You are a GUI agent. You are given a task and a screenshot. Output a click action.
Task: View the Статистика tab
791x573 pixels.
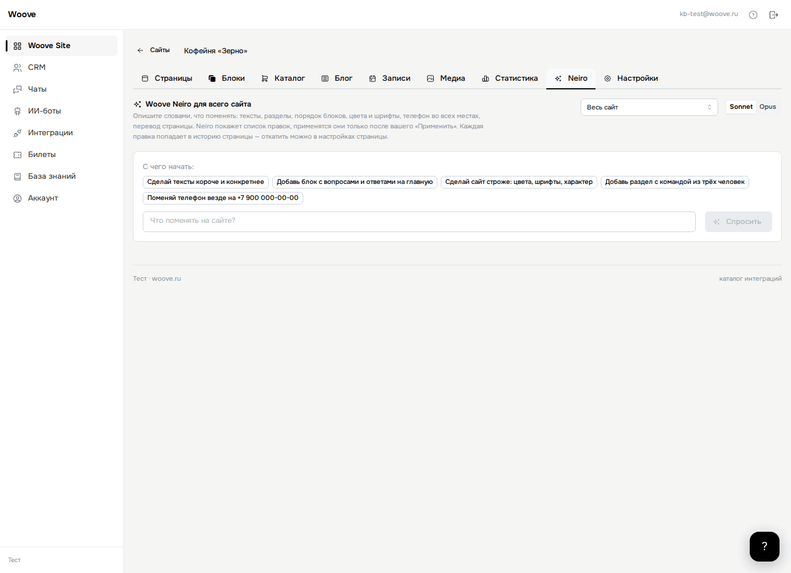click(510, 79)
